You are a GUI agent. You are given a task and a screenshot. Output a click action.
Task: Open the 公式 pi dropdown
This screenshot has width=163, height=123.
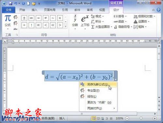tap(8, 23)
